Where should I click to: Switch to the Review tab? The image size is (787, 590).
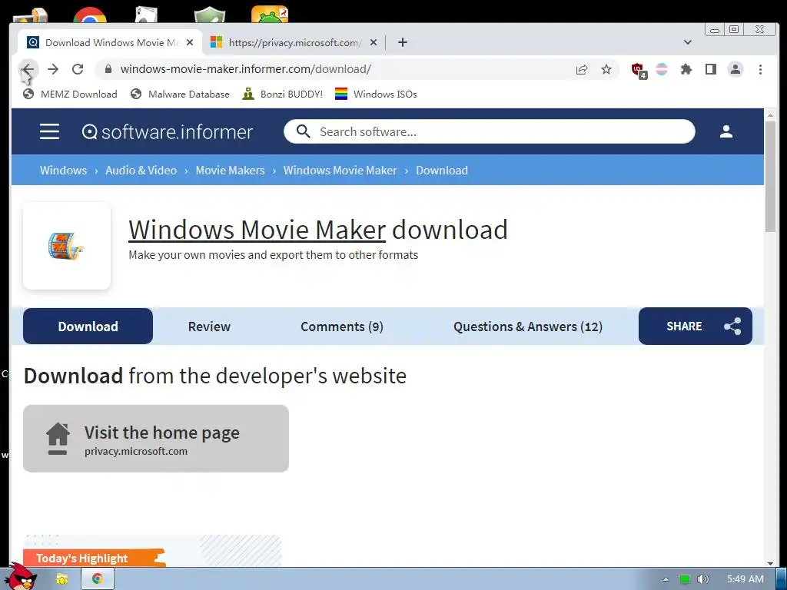[209, 326]
